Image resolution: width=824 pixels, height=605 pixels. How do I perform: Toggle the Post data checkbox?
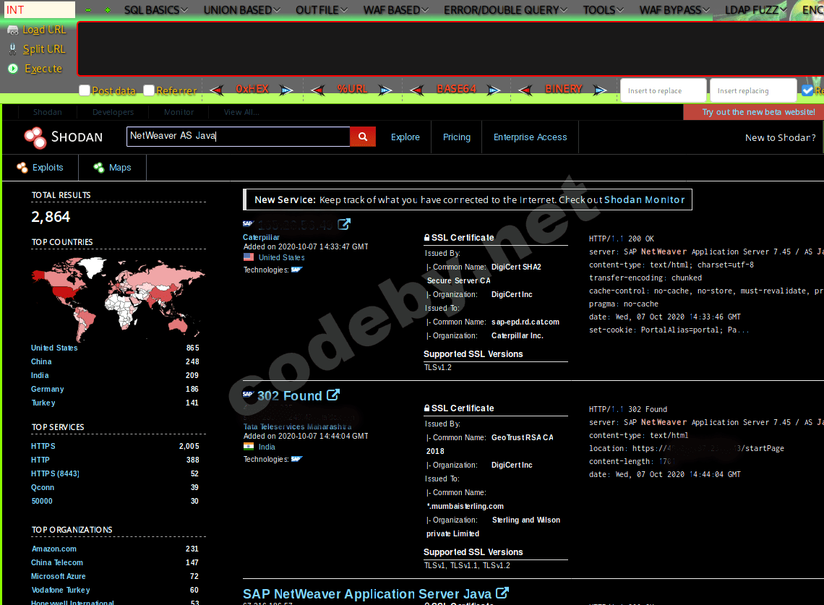click(x=85, y=90)
